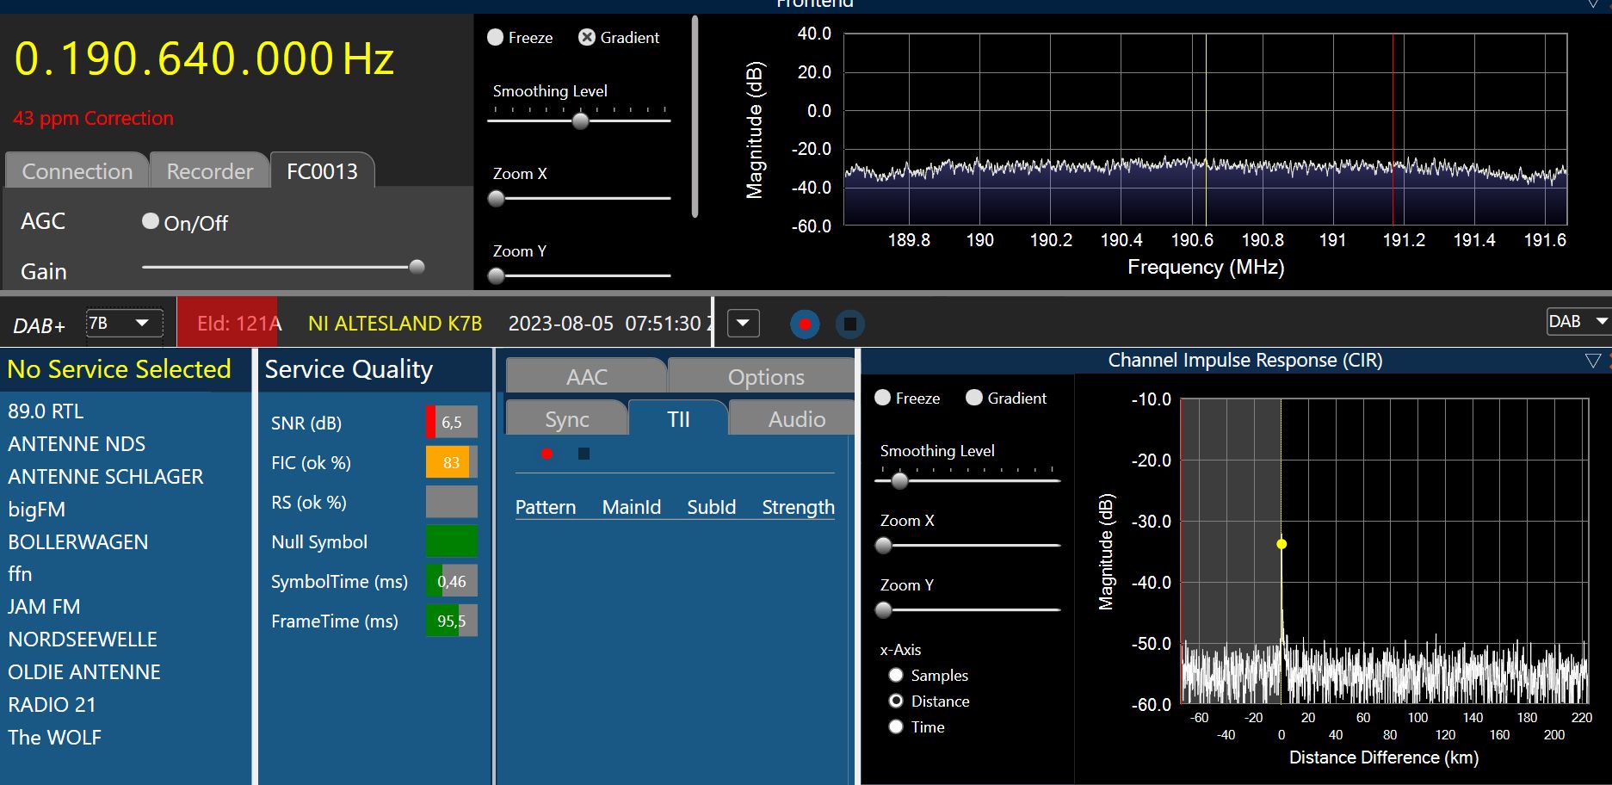The width and height of the screenshot is (1612, 785).
Task: Collapse the Channel Impulse Response panel triangle
Action: pos(1592,361)
